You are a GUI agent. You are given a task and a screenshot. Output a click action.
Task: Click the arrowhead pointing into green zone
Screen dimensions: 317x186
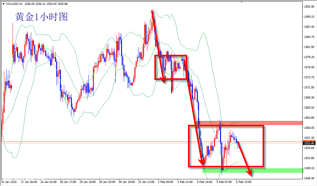tap(250, 174)
